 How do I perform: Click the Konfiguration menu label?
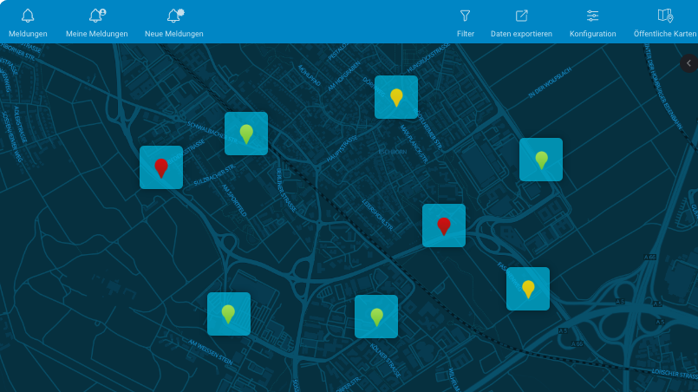(592, 34)
